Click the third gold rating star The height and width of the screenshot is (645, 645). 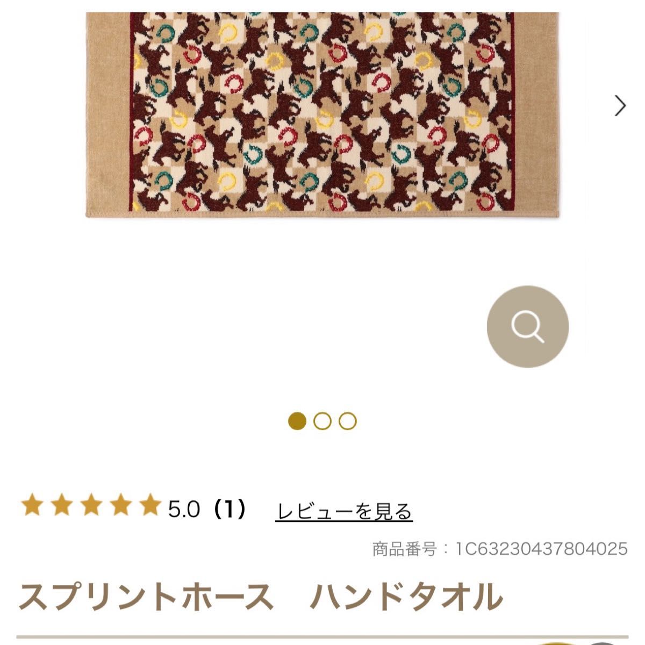[x=91, y=506]
